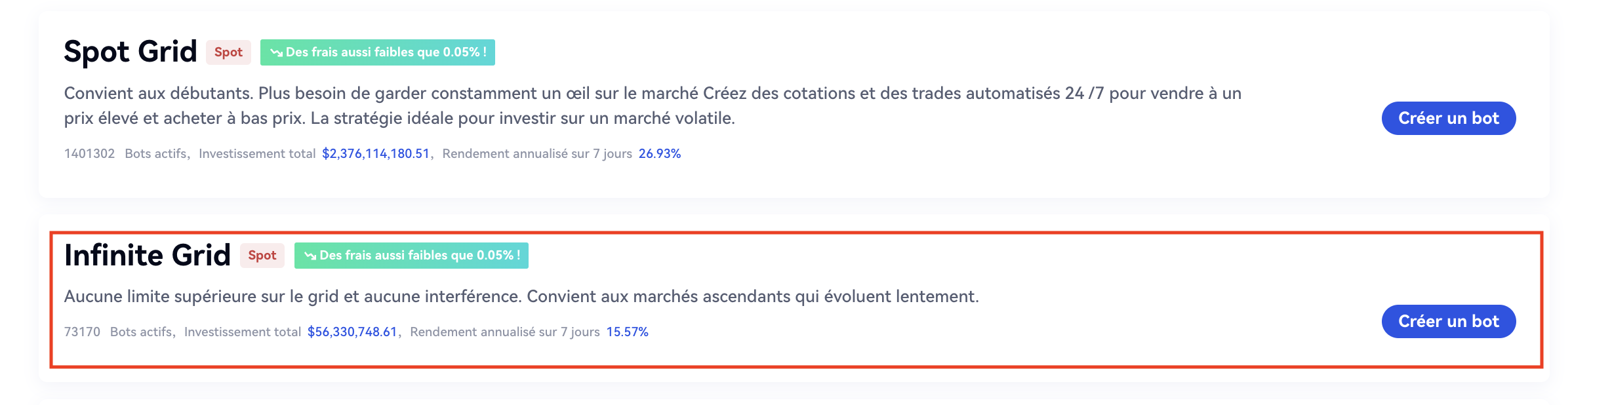Click the Spot Grid description text
The height and width of the screenshot is (405, 1612).
coord(652,106)
